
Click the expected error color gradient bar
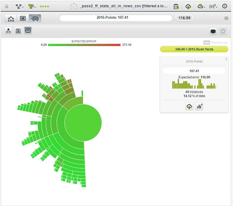[x=84, y=45]
